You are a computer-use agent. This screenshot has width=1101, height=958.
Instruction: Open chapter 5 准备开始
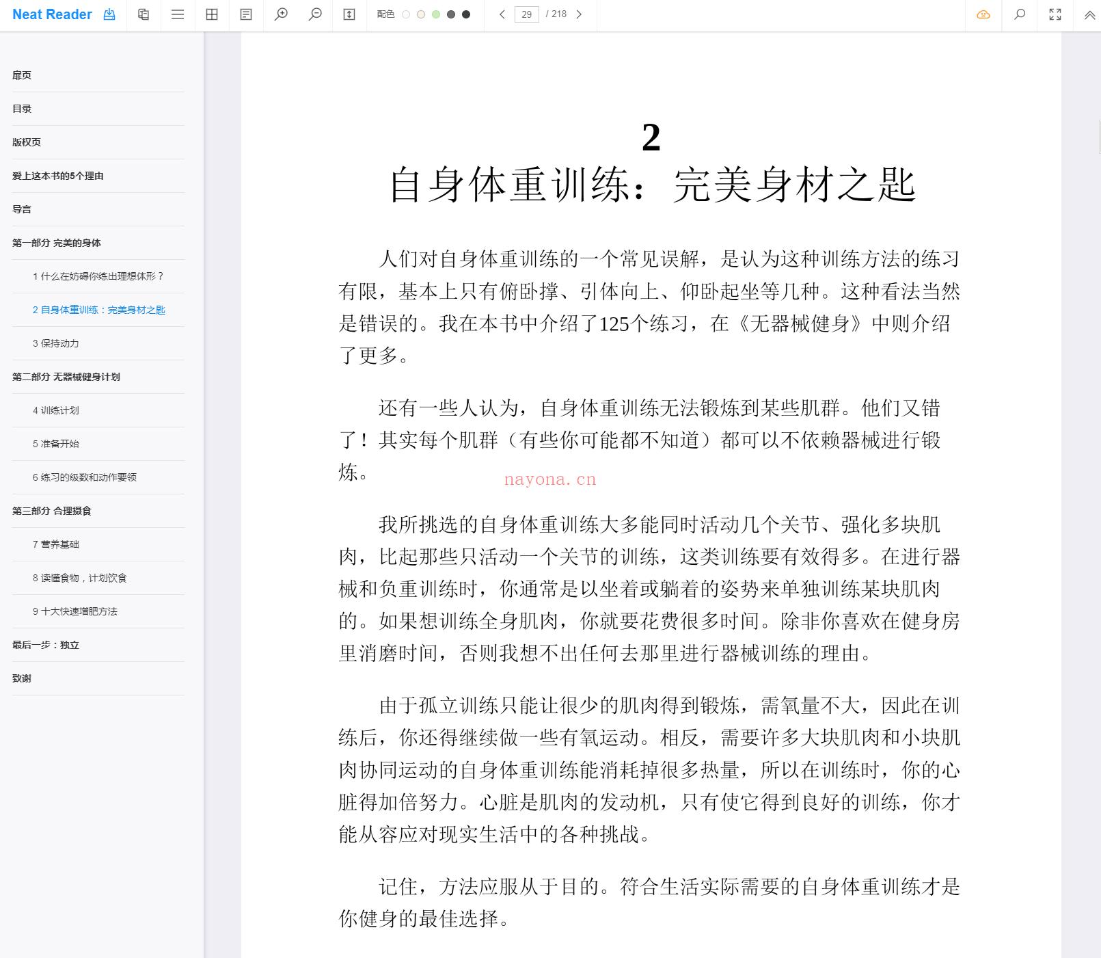pyautogui.click(x=98, y=444)
